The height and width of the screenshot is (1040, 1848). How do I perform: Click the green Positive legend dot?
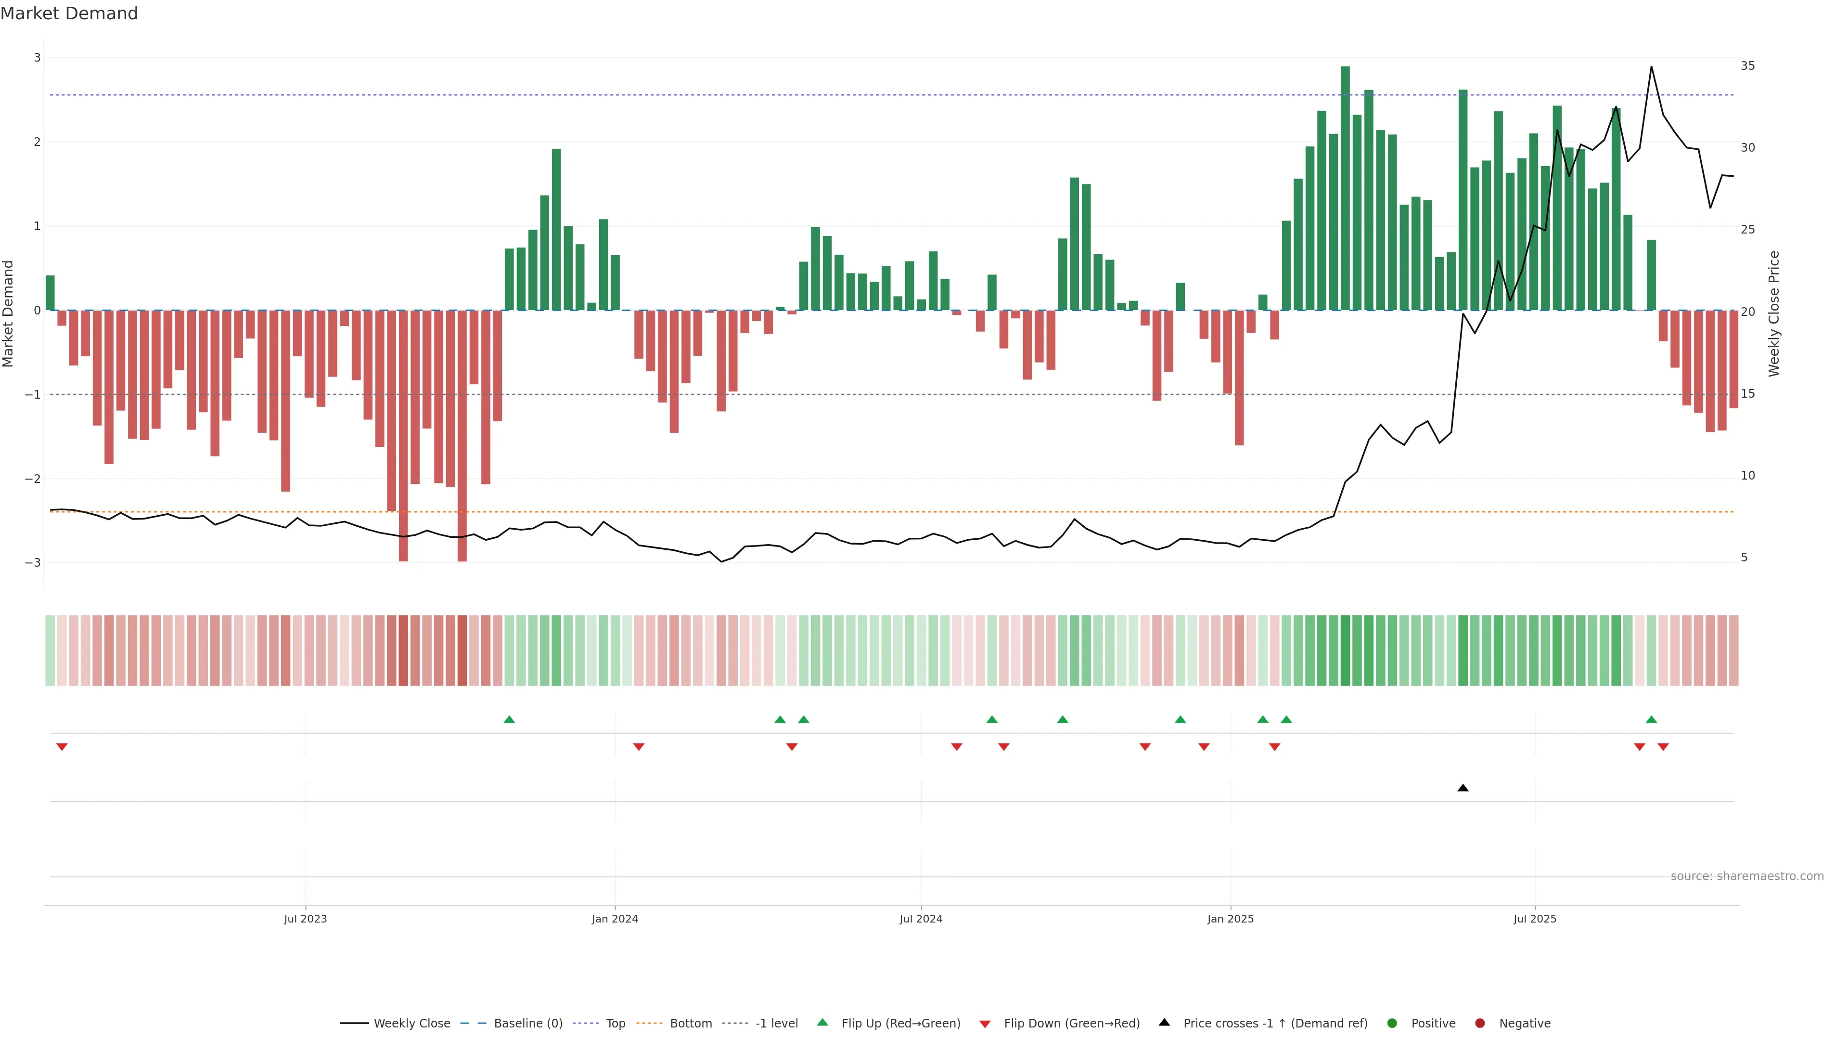click(1392, 1024)
